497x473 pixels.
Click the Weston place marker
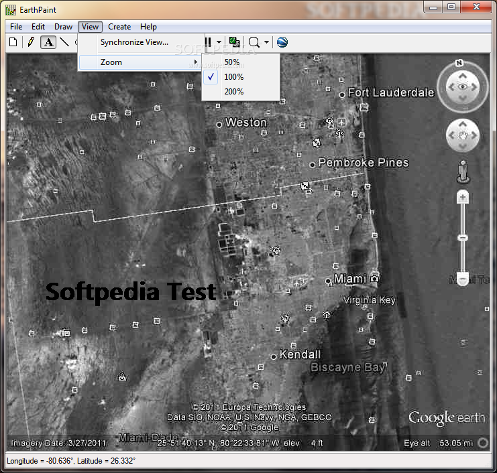point(219,125)
